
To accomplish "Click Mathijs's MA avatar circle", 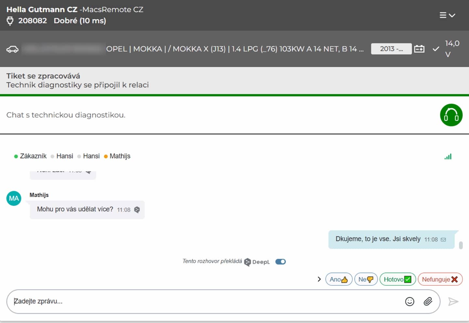I will (x=14, y=198).
